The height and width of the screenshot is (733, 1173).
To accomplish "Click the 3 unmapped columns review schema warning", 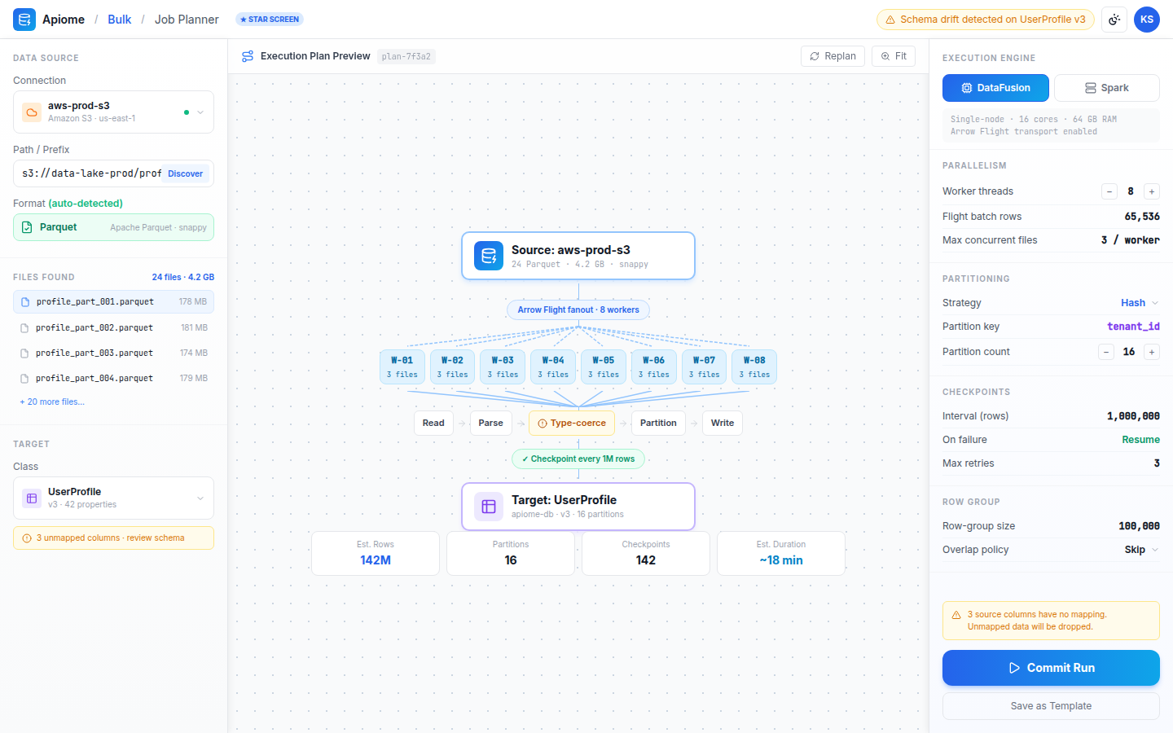I will pyautogui.click(x=113, y=538).
